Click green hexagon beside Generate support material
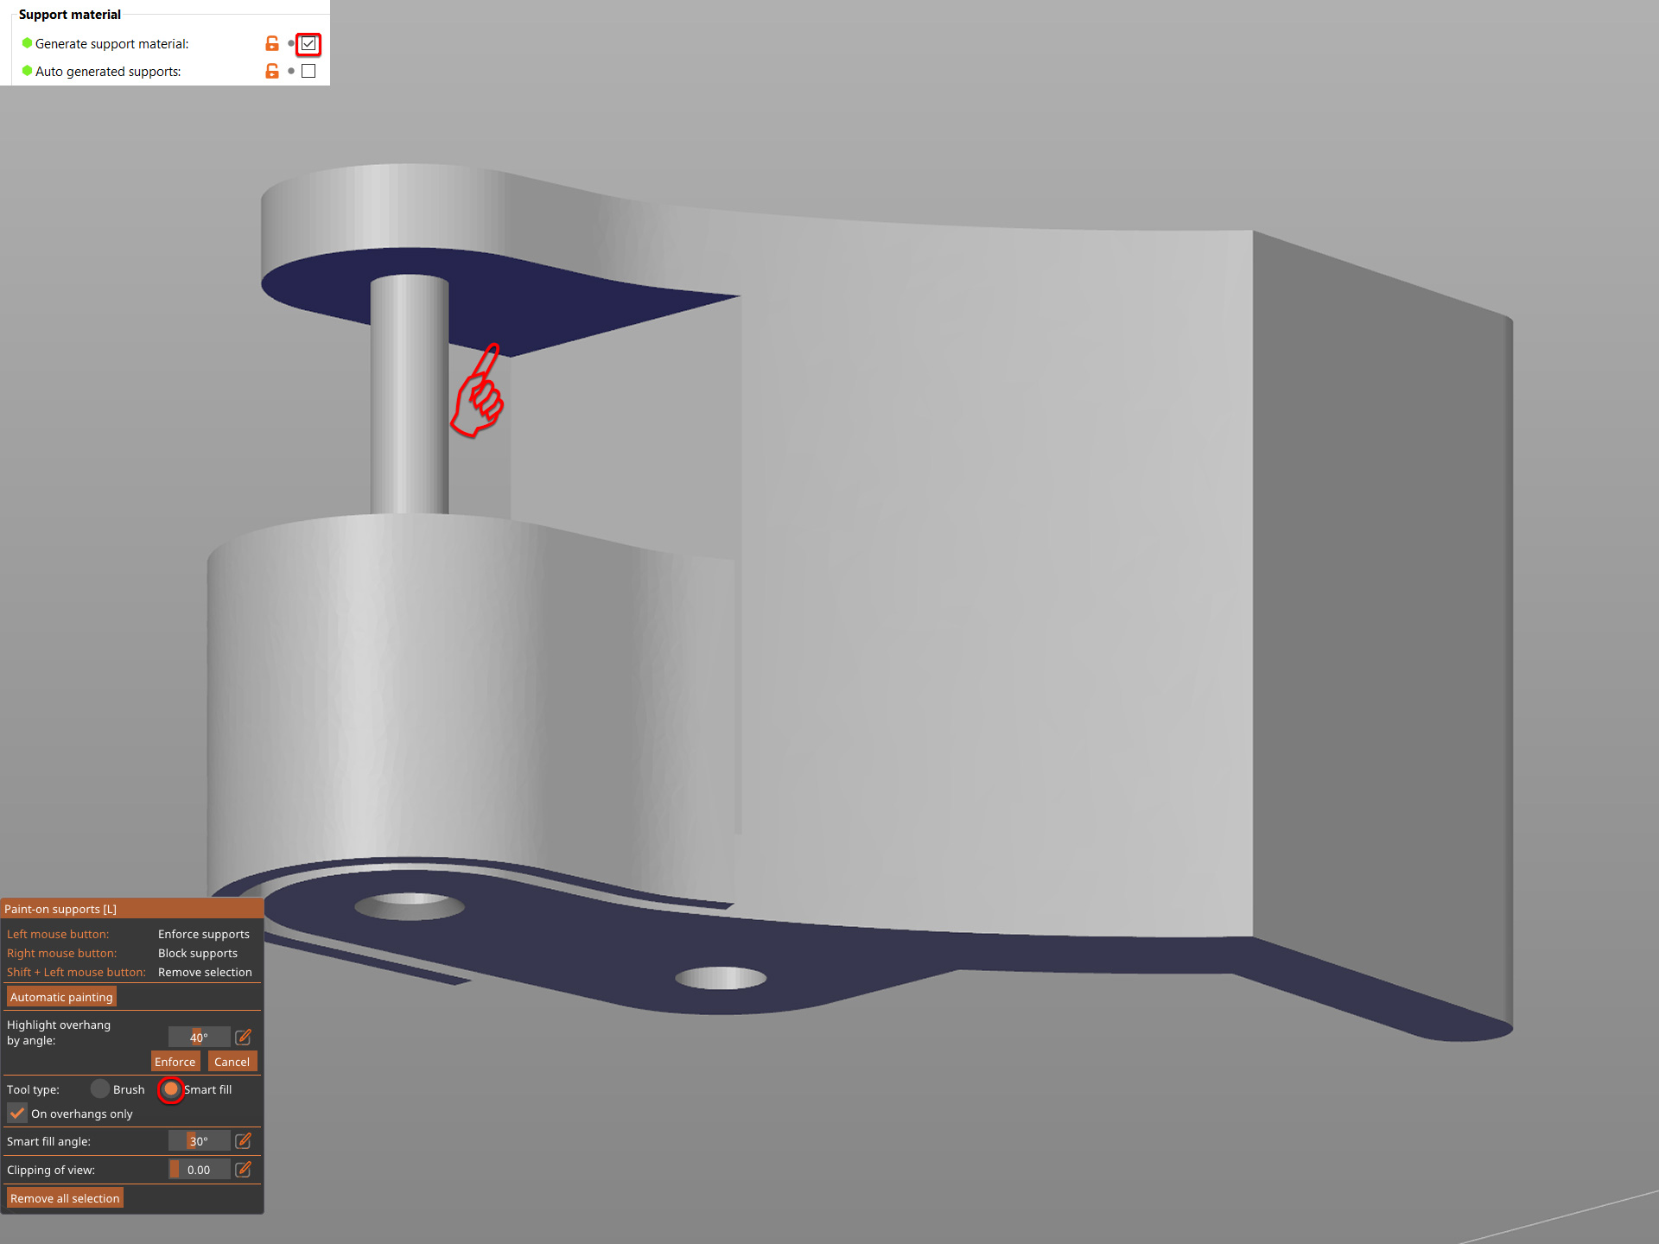 click(27, 43)
